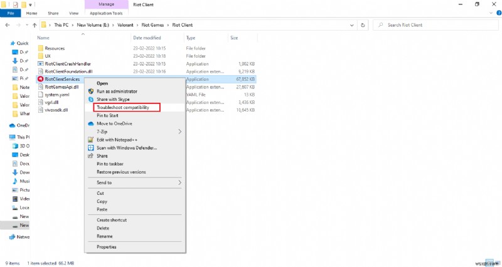The height and width of the screenshot is (267, 502).
Task: Click the red RiotClientServices icon
Action: click(x=40, y=79)
